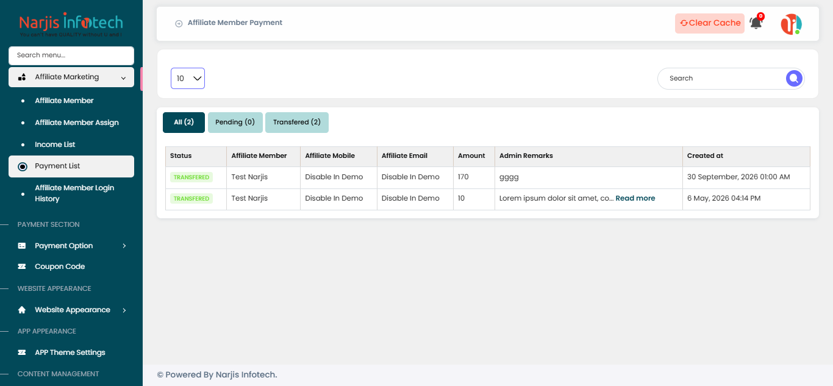
Task: Click the Lorem ipsum remarks text
Action: click(x=556, y=198)
